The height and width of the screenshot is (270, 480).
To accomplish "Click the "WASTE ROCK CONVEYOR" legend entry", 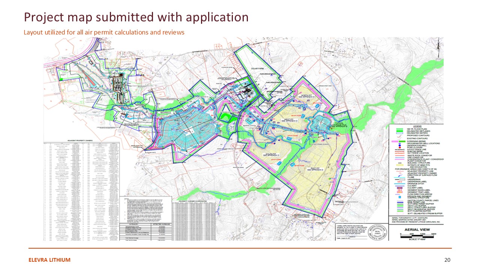I will tap(420, 155).
